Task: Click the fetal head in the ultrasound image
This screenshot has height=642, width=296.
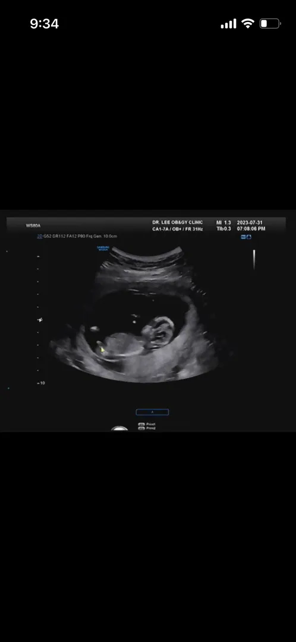Action: [159, 332]
